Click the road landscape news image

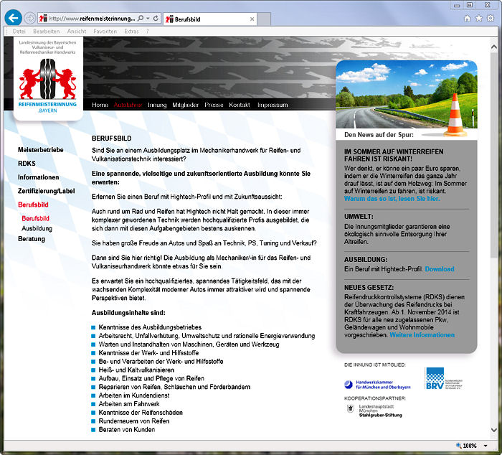point(407,95)
